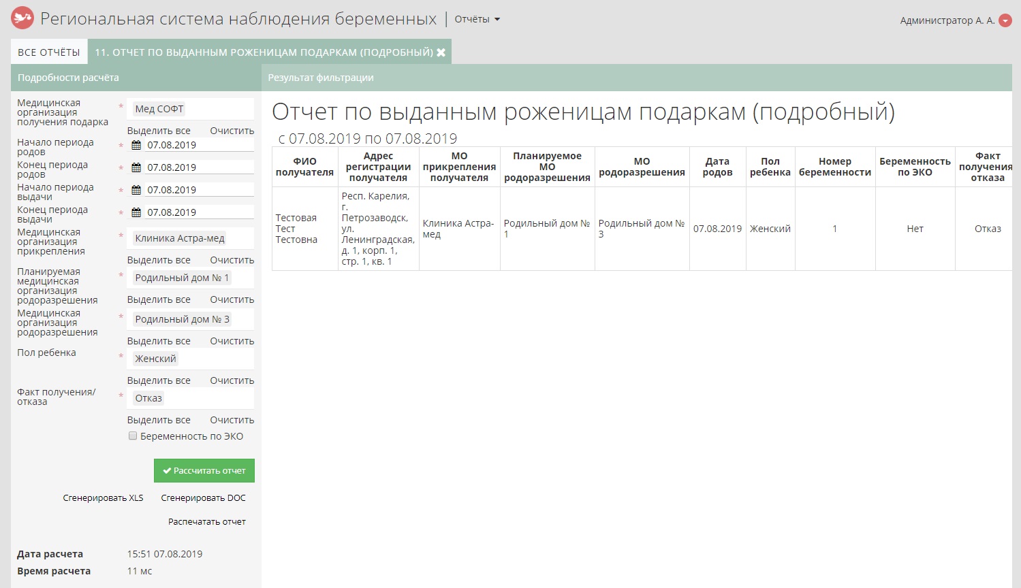Image resolution: width=1021 pixels, height=588 pixels.
Task: Click calendar icon for Начало периода выдачи
Action: pos(136,190)
